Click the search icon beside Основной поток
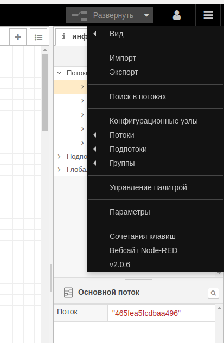 213,293
